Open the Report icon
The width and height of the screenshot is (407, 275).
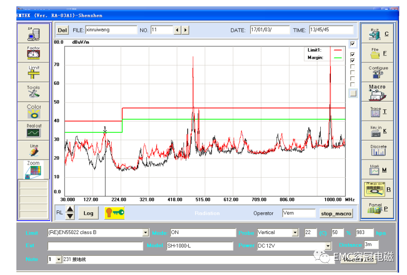[x=378, y=189]
